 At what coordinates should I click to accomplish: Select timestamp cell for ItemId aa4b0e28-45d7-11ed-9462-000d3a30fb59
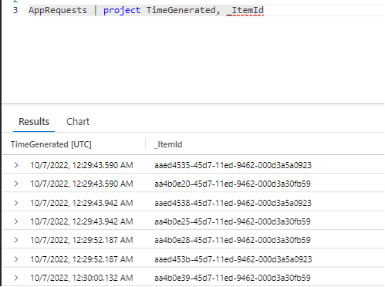[82, 240]
